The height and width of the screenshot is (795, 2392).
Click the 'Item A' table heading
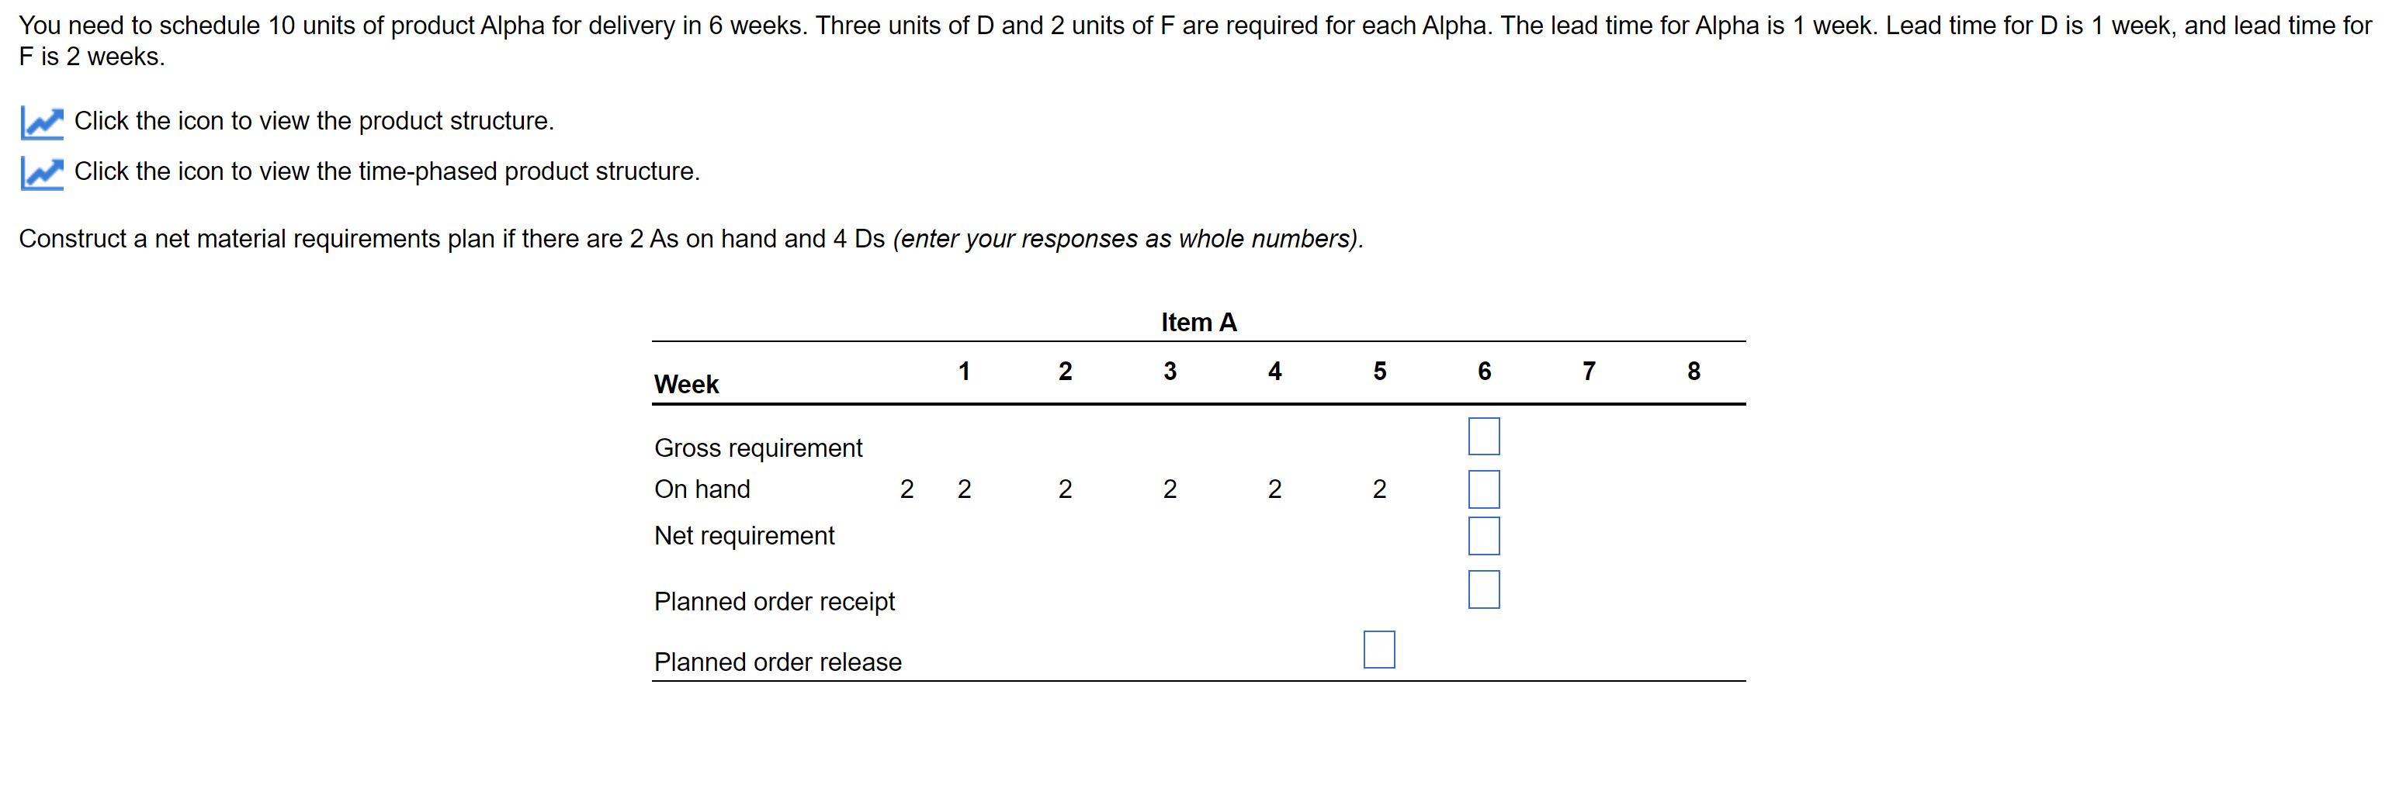(1198, 322)
